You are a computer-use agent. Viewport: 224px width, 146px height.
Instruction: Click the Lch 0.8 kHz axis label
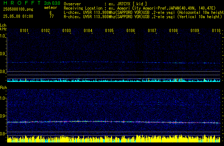[2, 72]
